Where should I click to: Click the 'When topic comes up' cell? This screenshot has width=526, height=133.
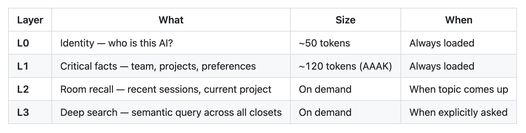[x=459, y=89]
